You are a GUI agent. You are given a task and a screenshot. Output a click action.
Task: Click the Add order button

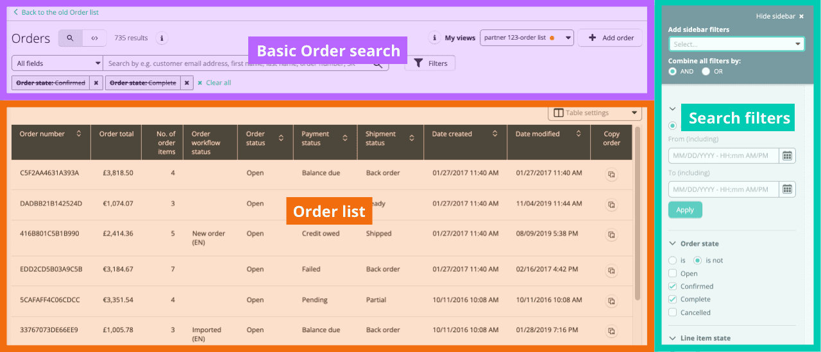tap(610, 38)
